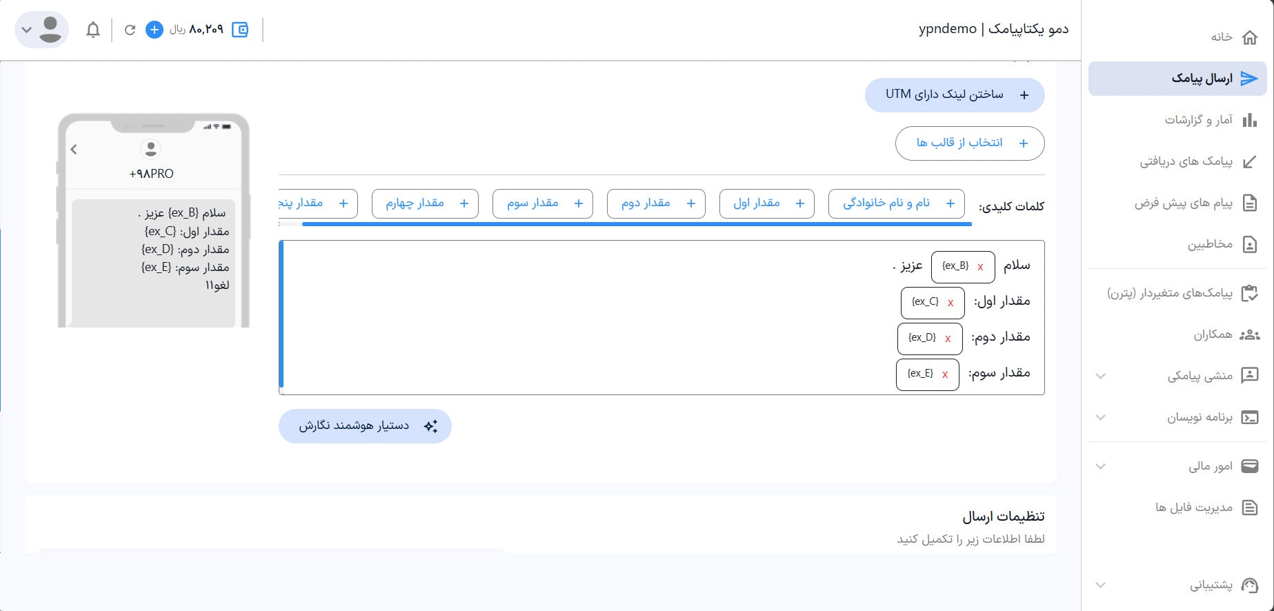This screenshot has width=1274, height=611.
Task: Remove the {ex_E} variable chip
Action: tap(945, 374)
